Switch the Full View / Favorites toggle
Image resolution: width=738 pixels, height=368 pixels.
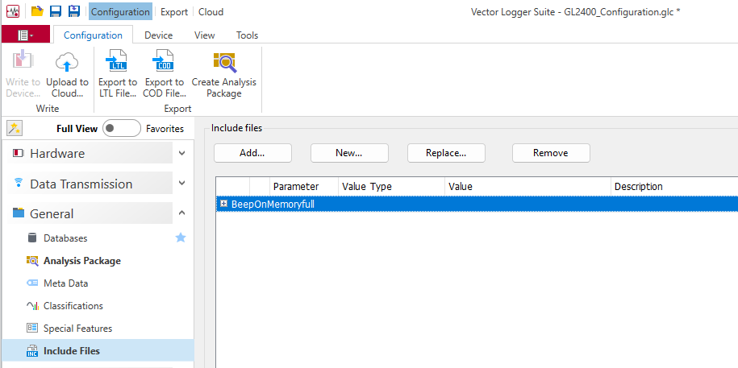point(122,128)
